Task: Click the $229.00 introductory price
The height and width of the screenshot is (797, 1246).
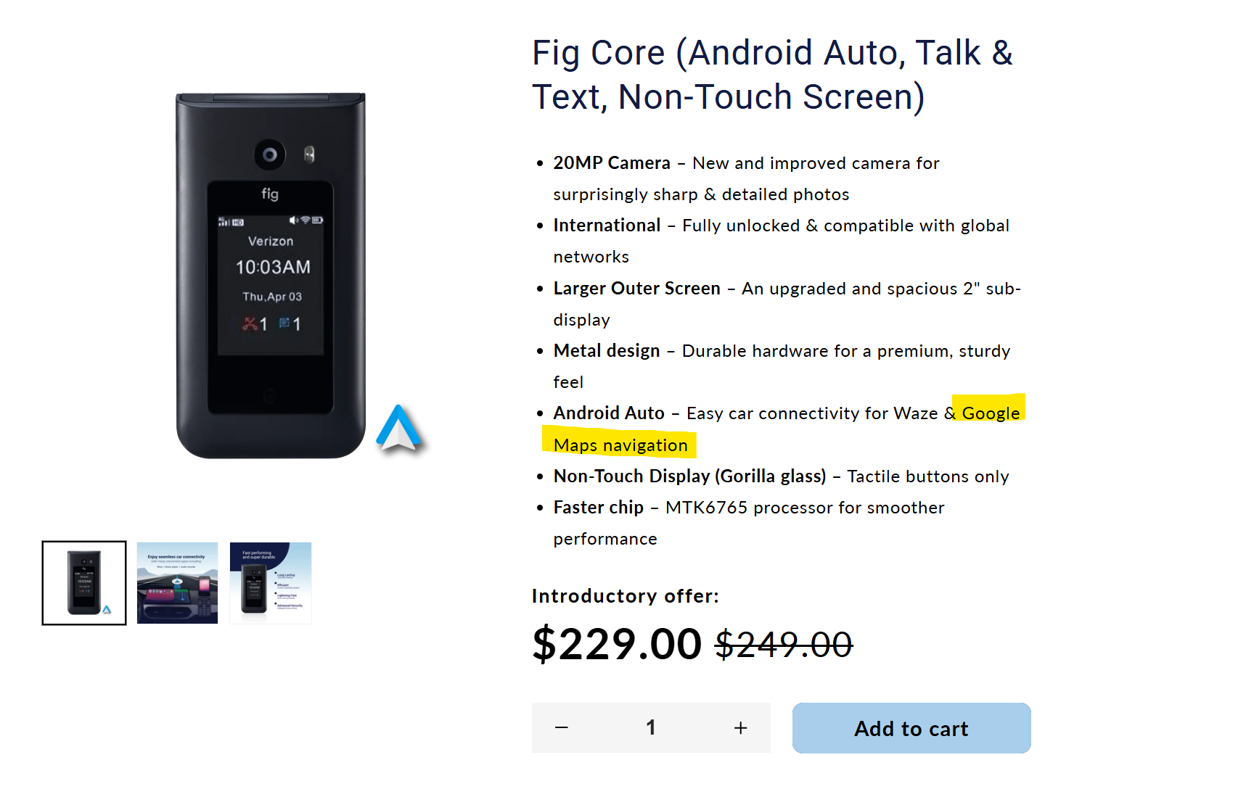Action: (617, 644)
